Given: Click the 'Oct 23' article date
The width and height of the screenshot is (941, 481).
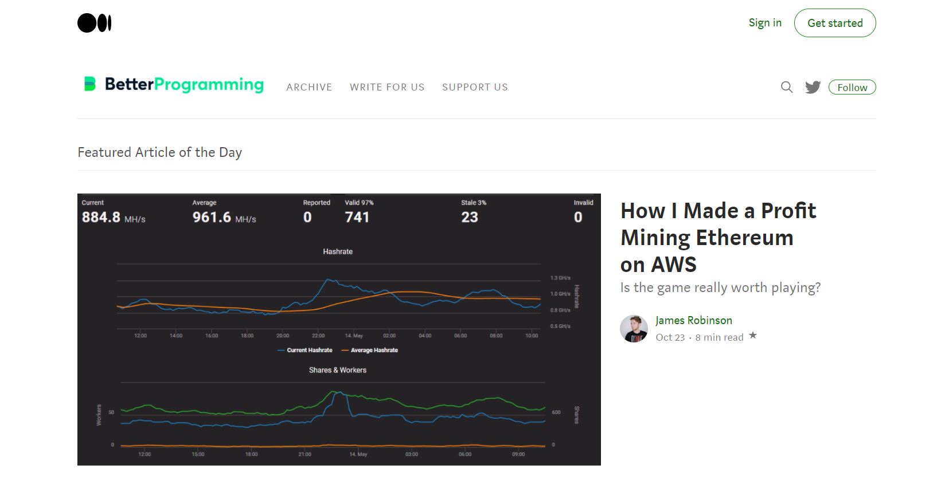Looking at the screenshot, I should pyautogui.click(x=670, y=337).
